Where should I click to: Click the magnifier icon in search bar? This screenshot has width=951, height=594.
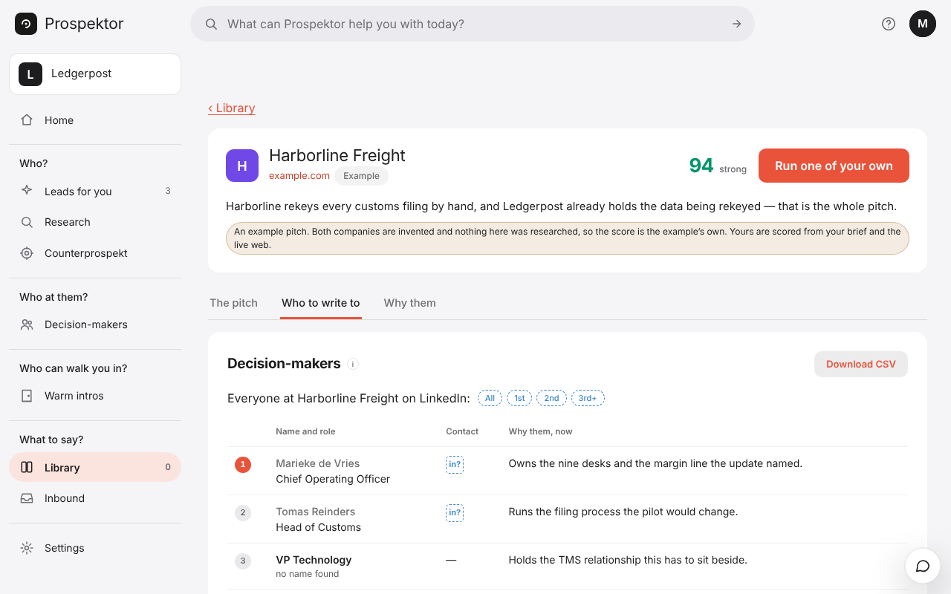pos(212,24)
